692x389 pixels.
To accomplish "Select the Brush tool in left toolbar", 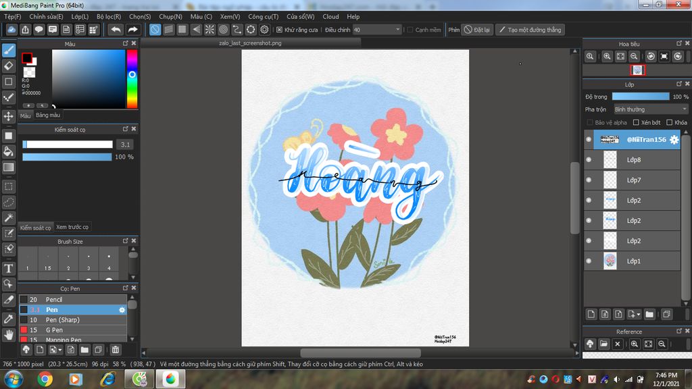I will 9,50.
